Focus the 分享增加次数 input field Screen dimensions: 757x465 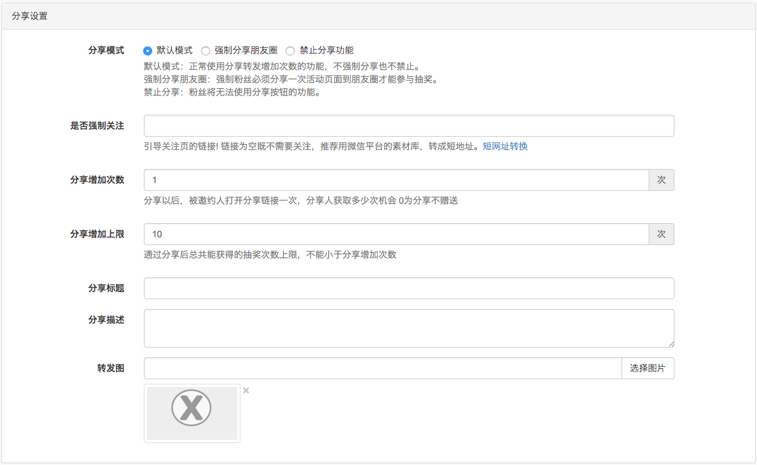pos(397,180)
